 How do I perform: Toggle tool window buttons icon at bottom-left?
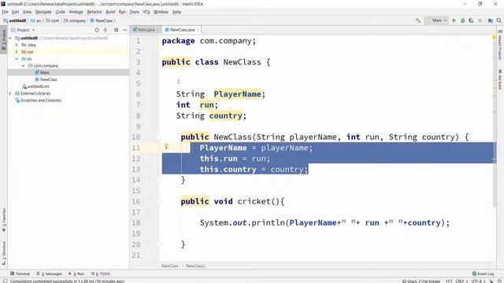6,281
